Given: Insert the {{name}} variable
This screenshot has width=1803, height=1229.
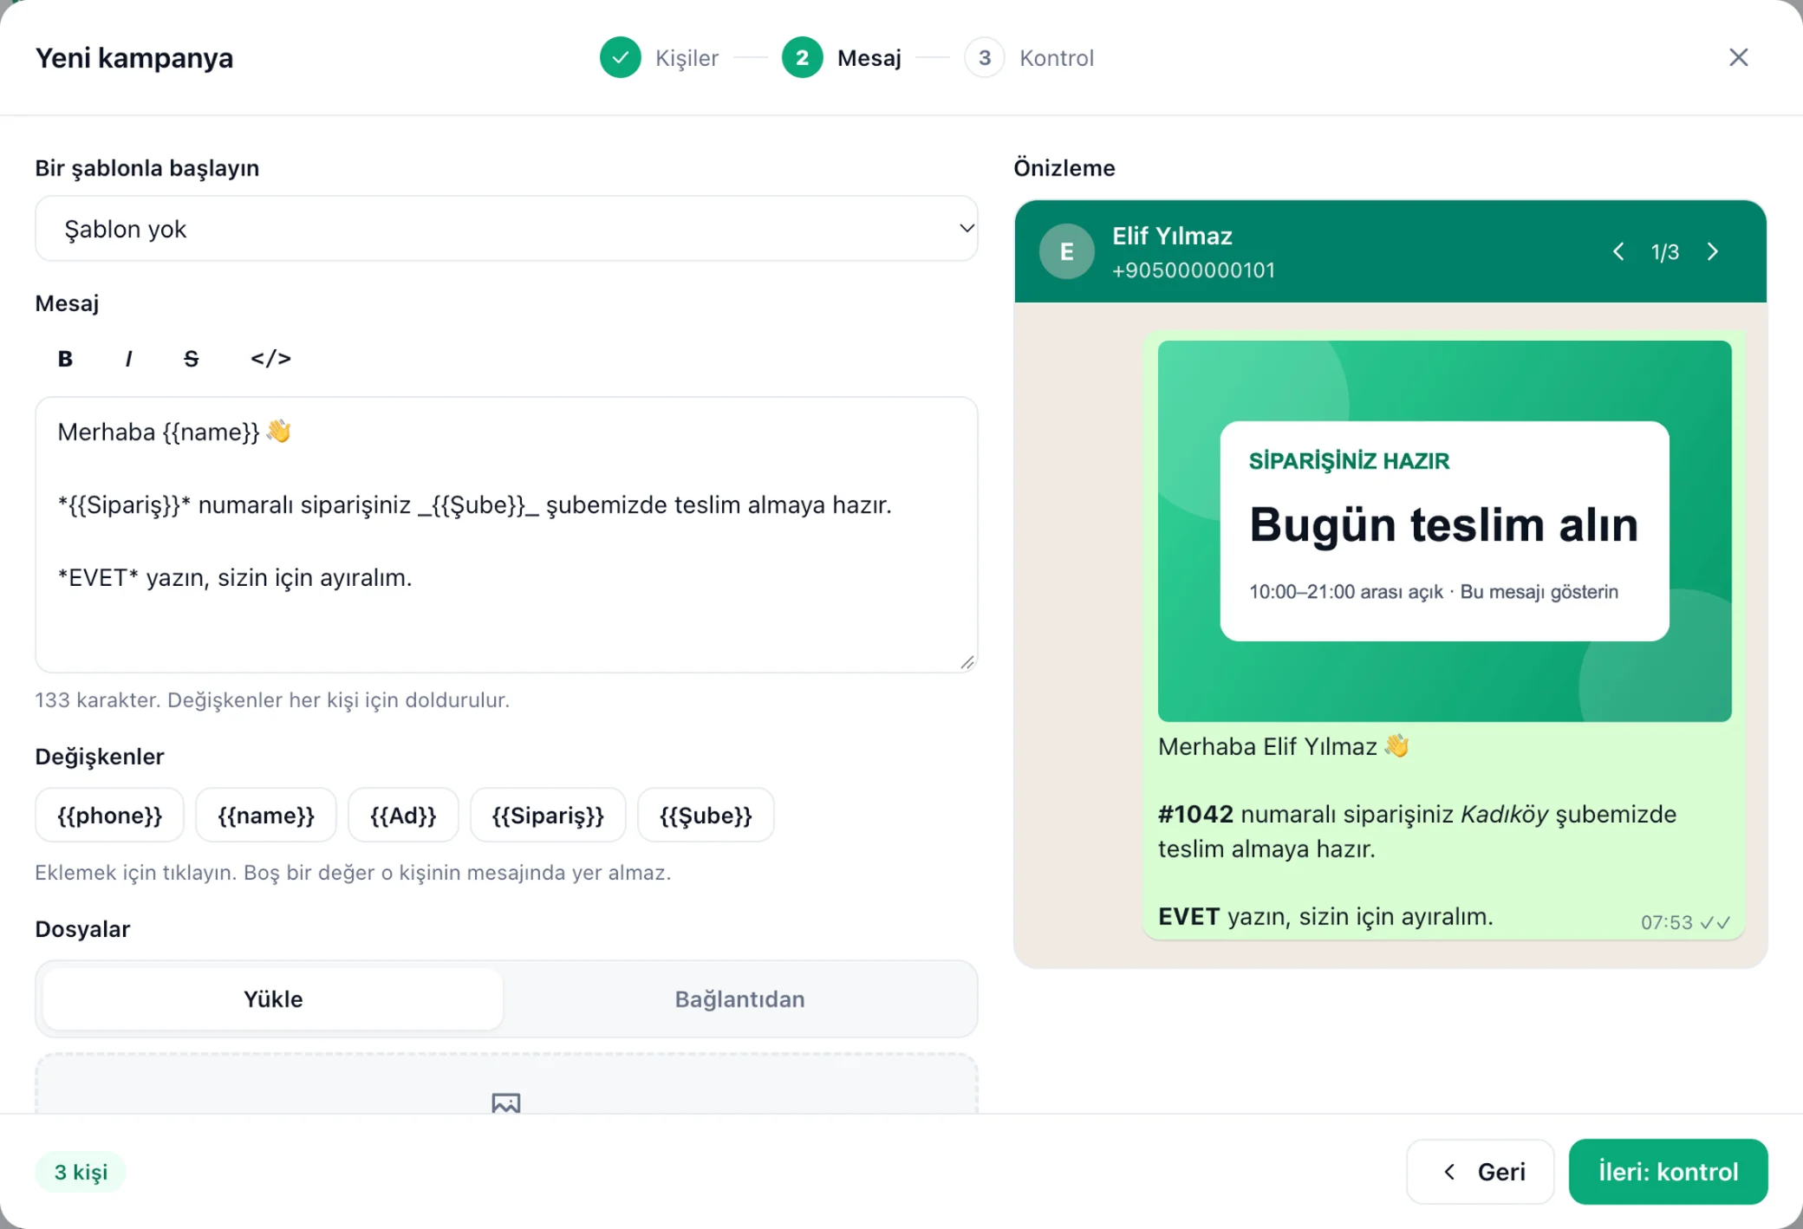Looking at the screenshot, I should click(x=266, y=815).
